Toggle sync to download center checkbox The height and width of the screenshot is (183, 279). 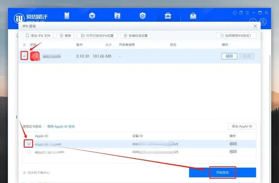pyautogui.click(x=24, y=173)
